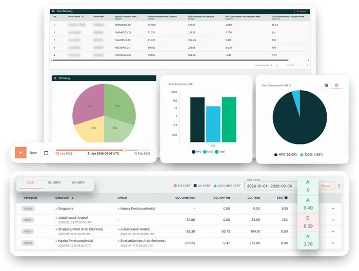Image resolution: width=359 pixels, height=271 pixels.
Task: Select pie chart view icon in Fuel Consumption
Action: pyautogui.click(x=336, y=86)
